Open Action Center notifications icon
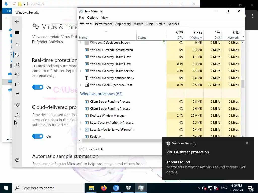 coord(250,188)
